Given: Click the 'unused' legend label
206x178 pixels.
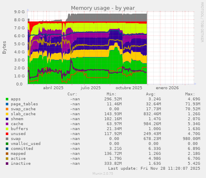Looking at the screenshot, I should 18,134.
